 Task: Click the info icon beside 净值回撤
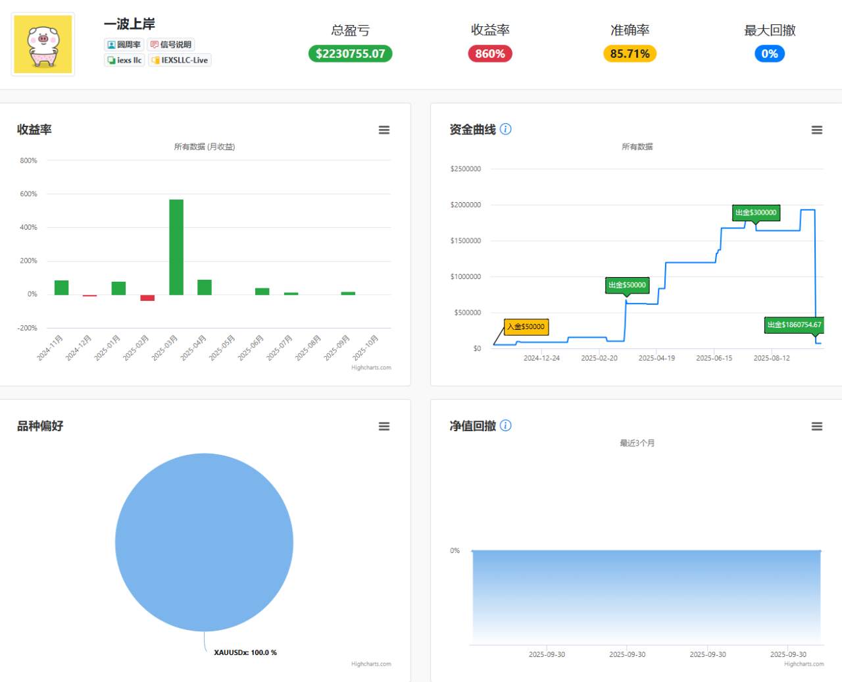click(x=505, y=425)
